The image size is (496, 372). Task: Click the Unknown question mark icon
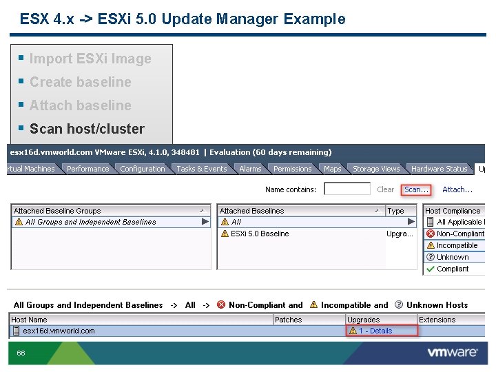[431, 257]
